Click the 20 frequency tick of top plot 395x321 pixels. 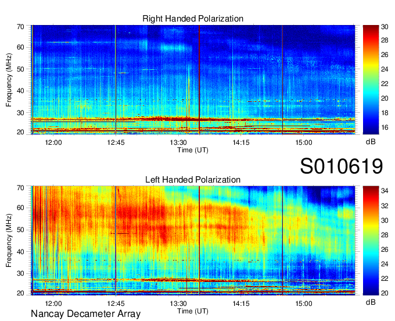pos(21,132)
